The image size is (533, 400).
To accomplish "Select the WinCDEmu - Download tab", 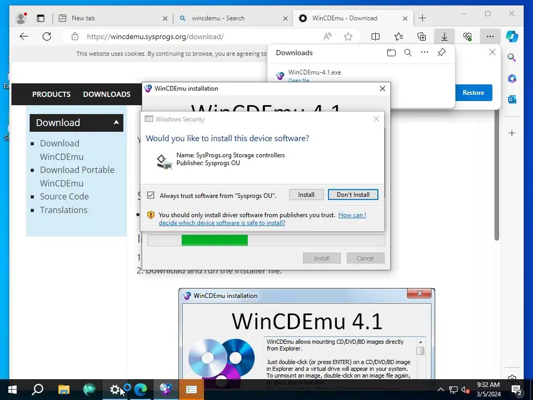I will (x=352, y=18).
